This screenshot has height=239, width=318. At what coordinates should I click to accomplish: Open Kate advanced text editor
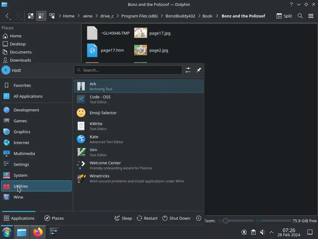click(139, 139)
